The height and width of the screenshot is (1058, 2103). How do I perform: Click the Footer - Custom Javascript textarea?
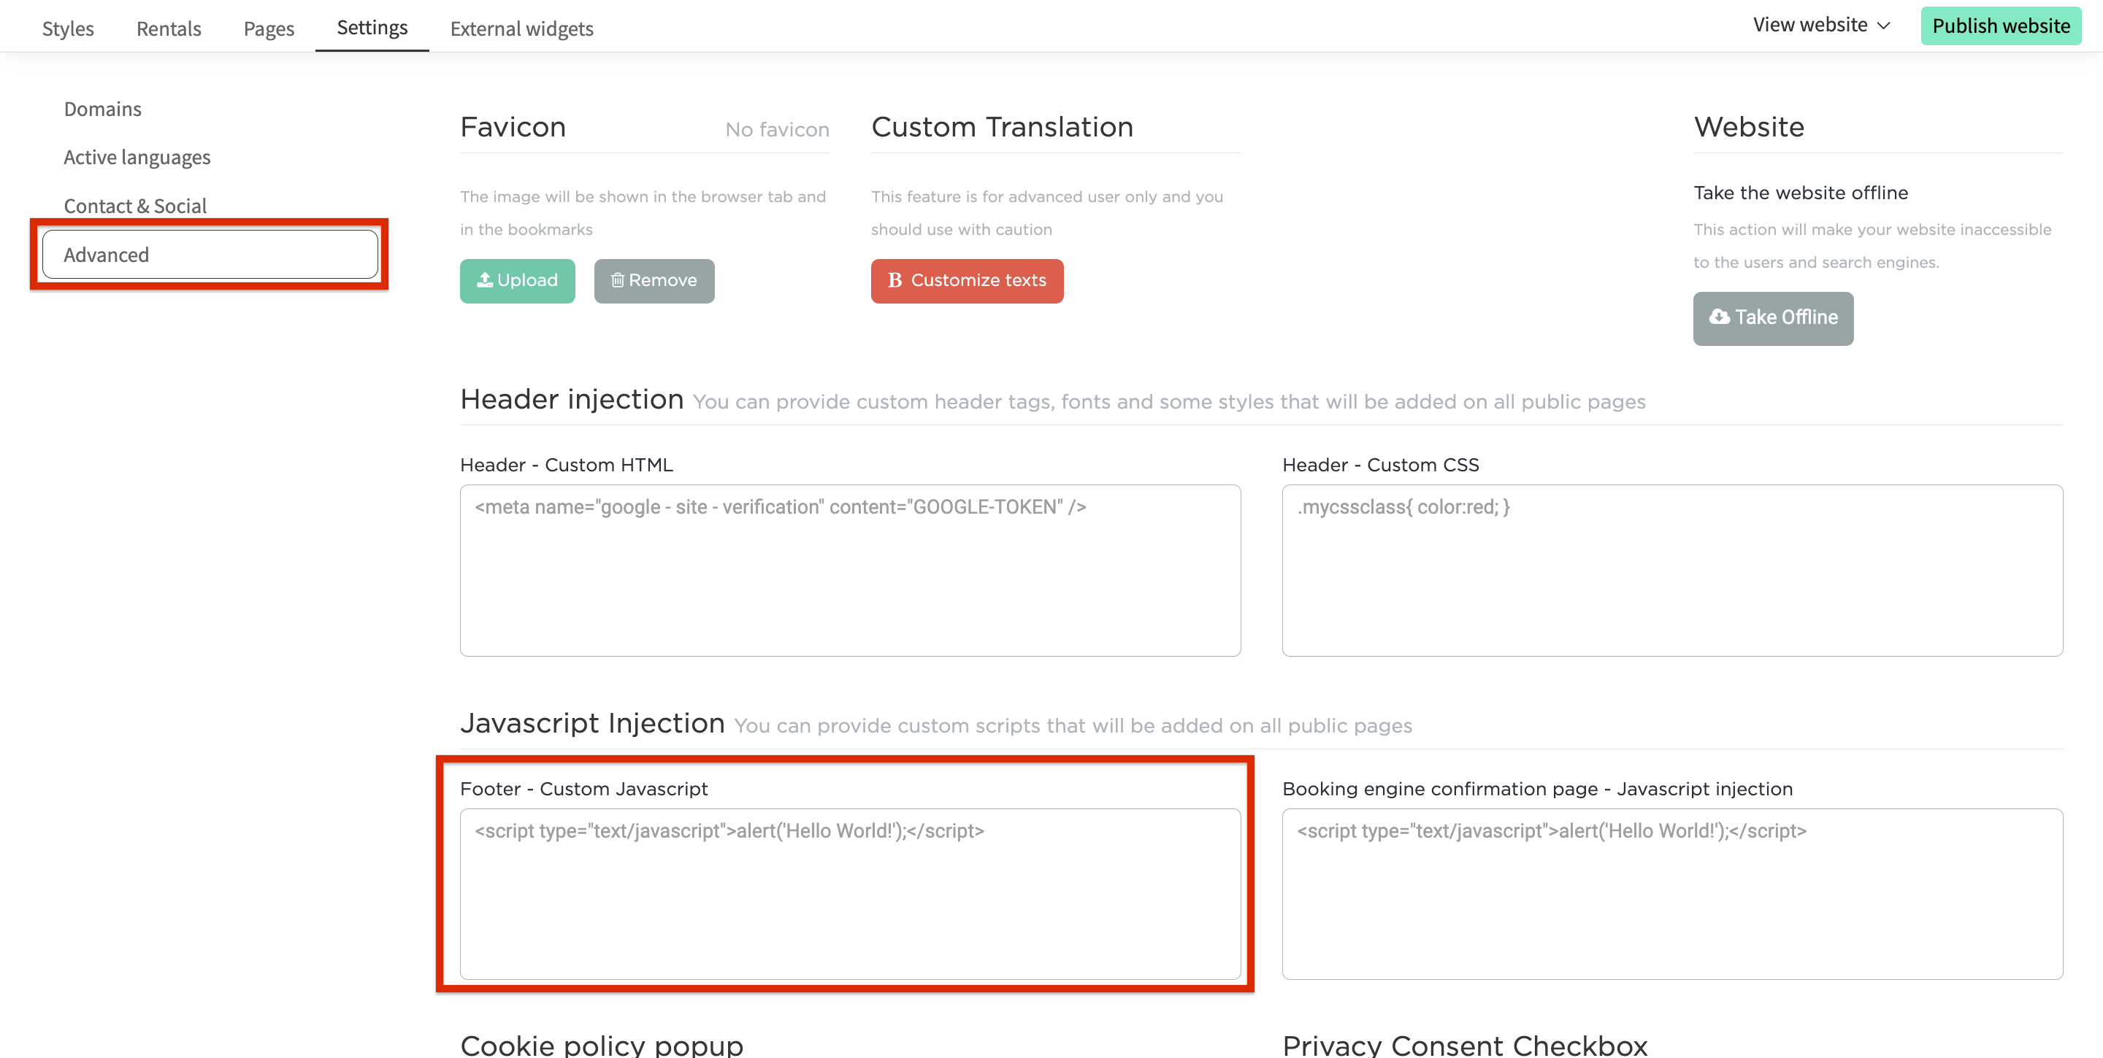coord(850,893)
